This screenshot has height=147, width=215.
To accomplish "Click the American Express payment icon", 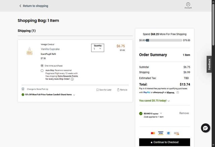I will coord(169,133).
